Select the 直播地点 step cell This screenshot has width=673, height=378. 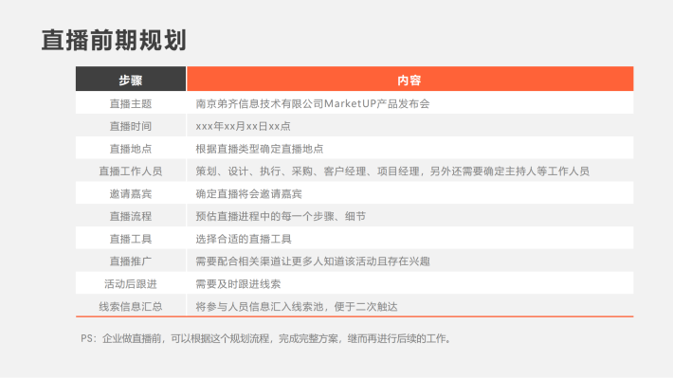(131, 149)
